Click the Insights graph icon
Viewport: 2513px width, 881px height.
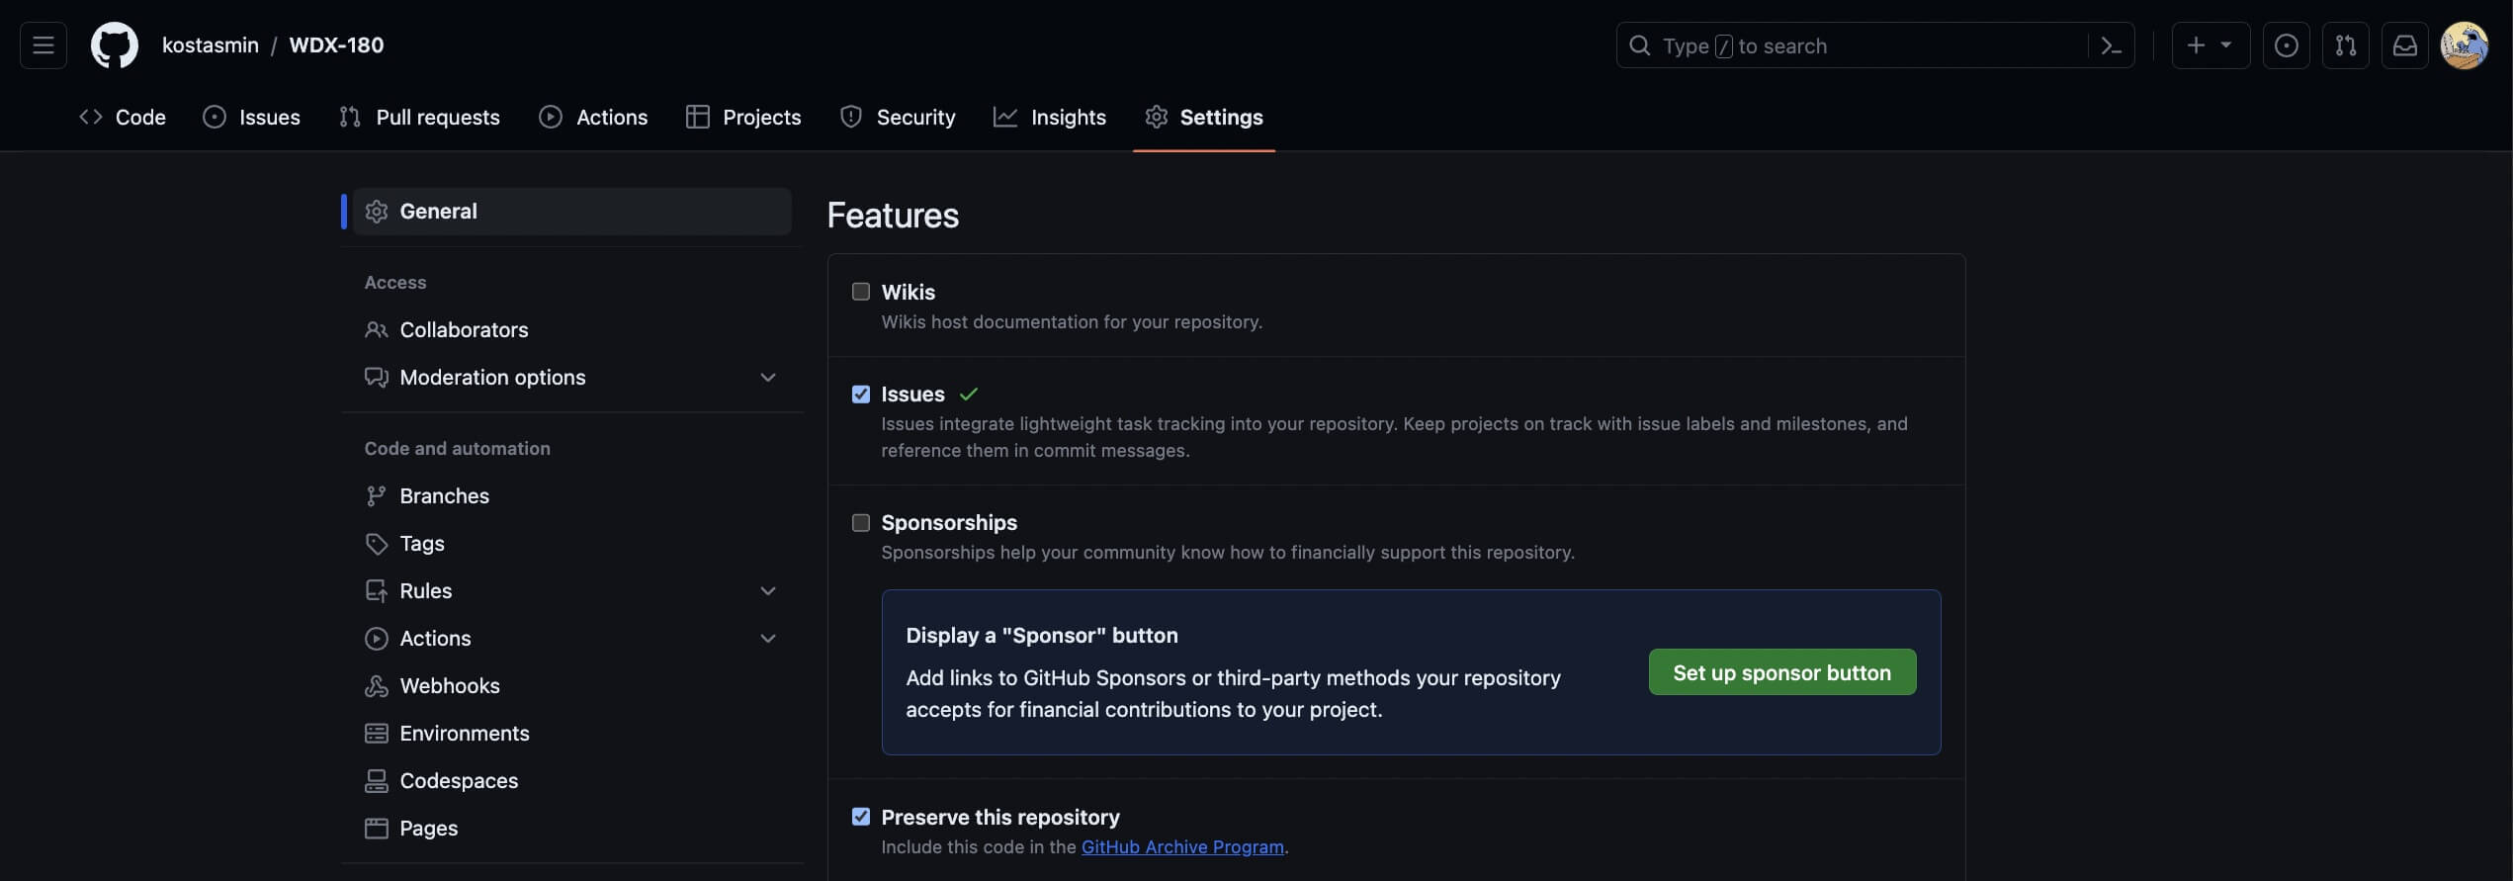click(1005, 117)
